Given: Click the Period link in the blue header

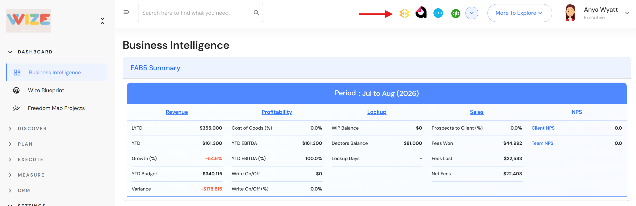Looking at the screenshot, I should (x=345, y=93).
